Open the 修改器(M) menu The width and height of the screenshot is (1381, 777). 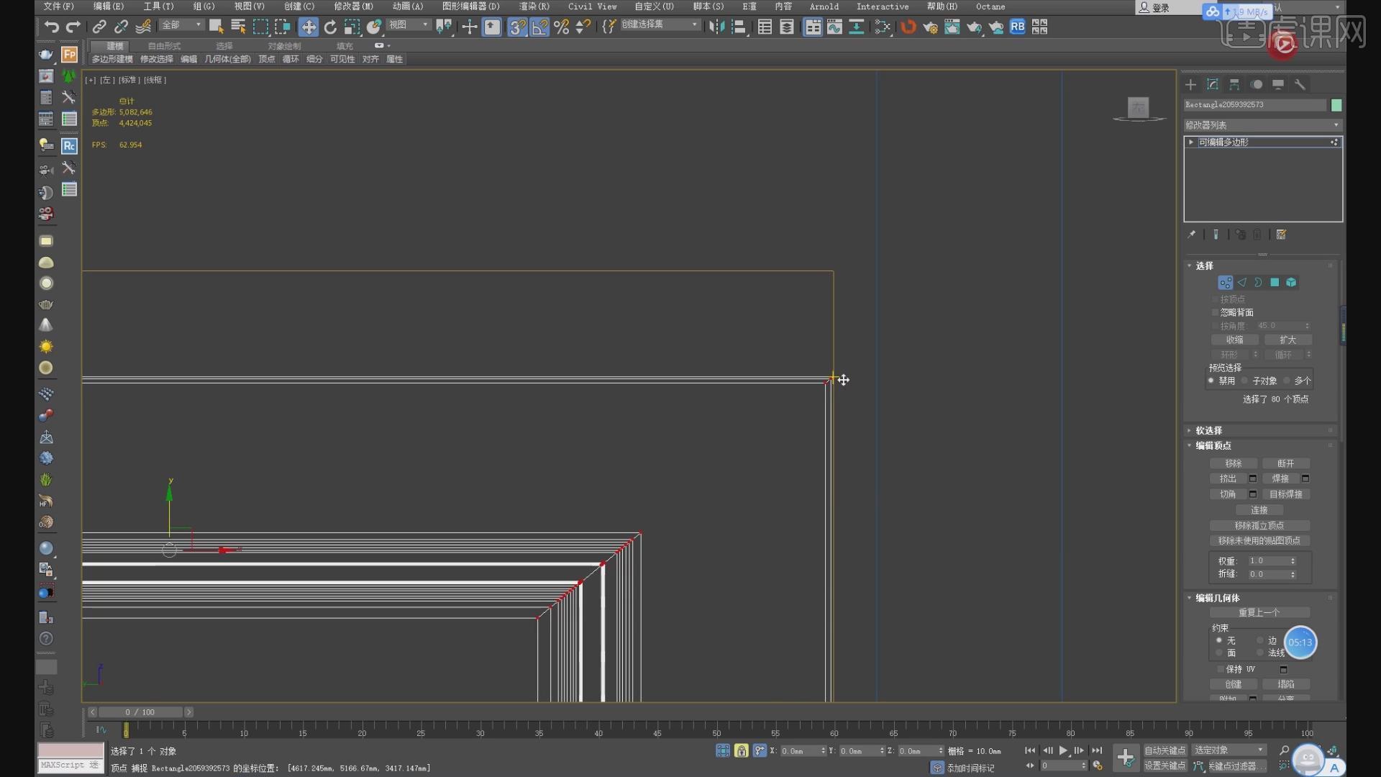coord(353,6)
